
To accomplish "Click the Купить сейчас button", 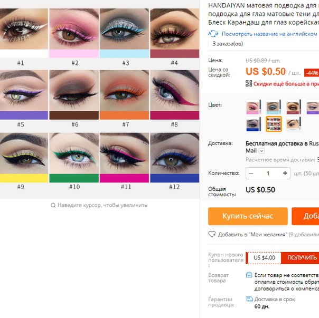I will coord(248,216).
